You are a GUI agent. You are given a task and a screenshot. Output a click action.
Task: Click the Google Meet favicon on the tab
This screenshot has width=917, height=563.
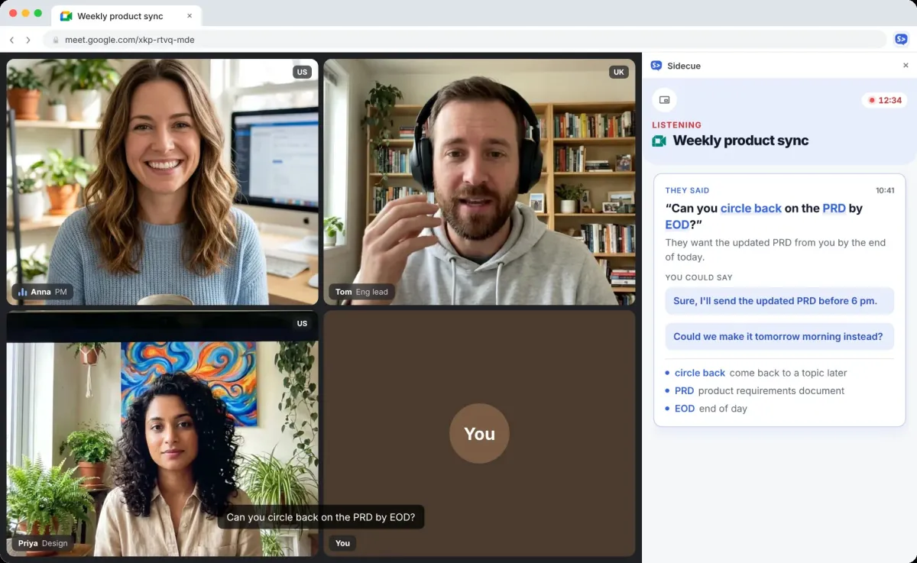[x=66, y=16]
